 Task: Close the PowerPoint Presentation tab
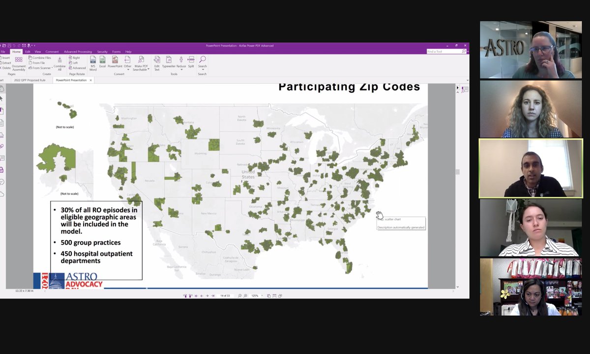[x=90, y=80]
